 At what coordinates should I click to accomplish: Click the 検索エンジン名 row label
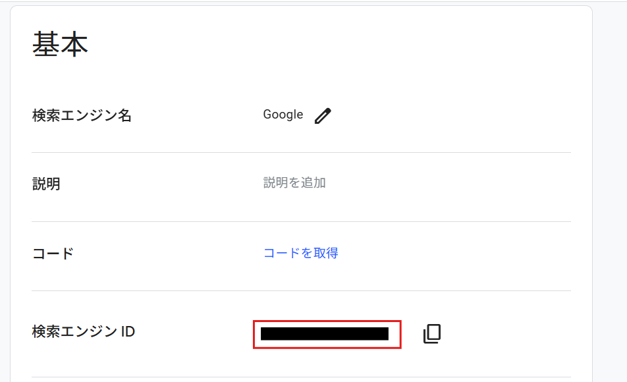82,116
